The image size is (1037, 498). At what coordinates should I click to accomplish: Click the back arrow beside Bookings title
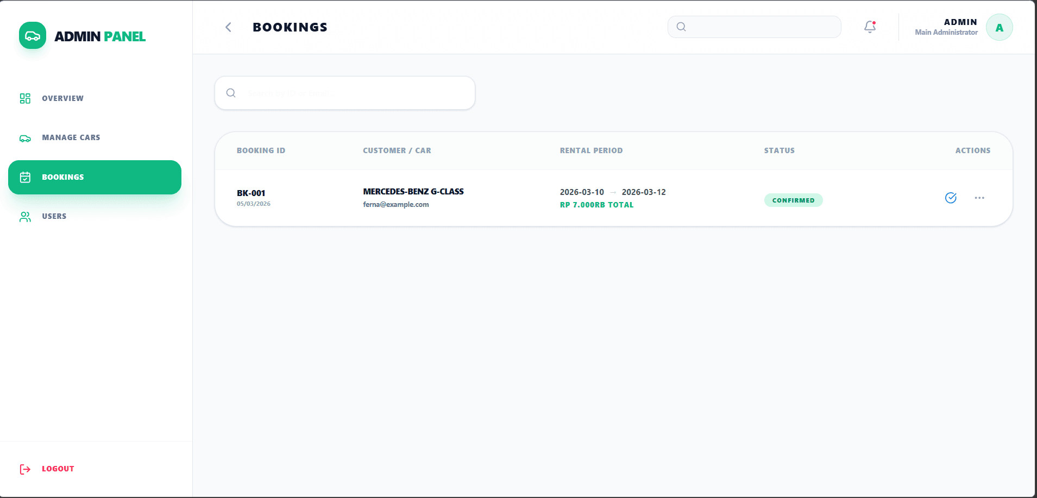click(228, 27)
